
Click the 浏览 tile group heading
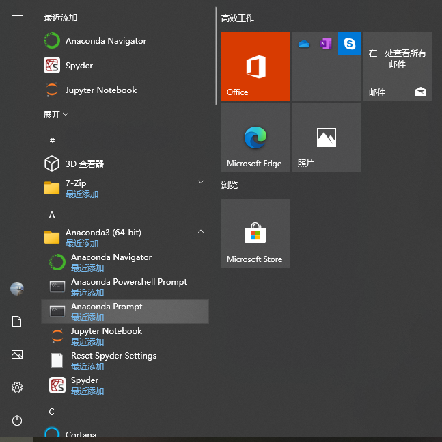point(230,185)
